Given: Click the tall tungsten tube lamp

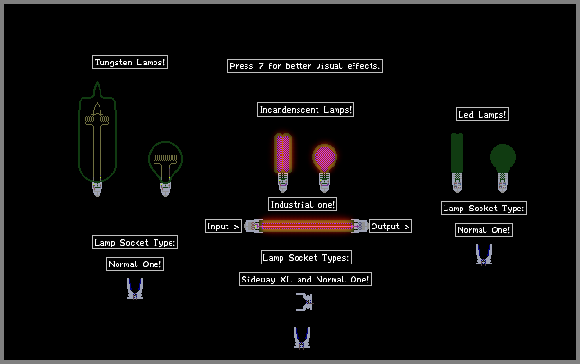Looking at the screenshot, I should (x=97, y=138).
